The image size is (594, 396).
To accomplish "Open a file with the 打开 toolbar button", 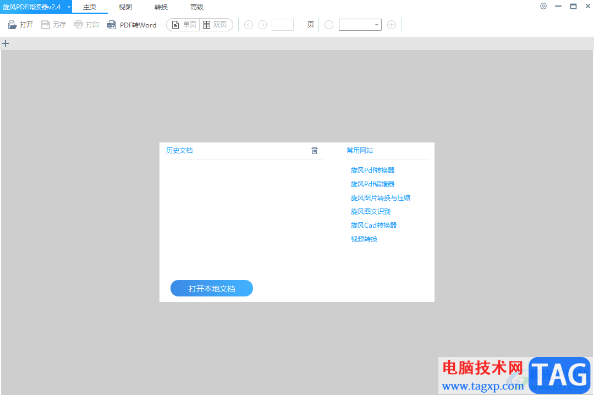I will [x=21, y=25].
